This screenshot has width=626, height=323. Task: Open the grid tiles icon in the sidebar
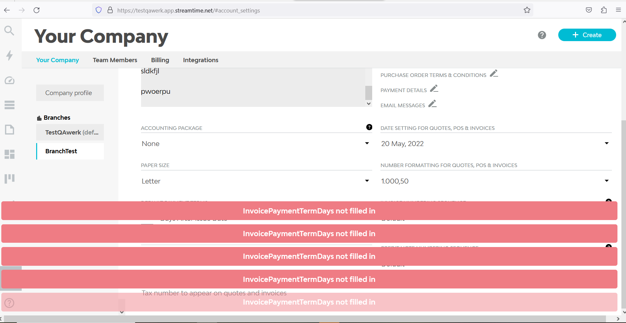click(x=10, y=154)
